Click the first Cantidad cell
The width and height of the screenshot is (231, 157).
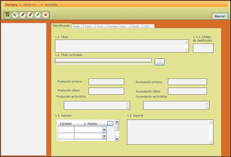[x=66, y=130]
